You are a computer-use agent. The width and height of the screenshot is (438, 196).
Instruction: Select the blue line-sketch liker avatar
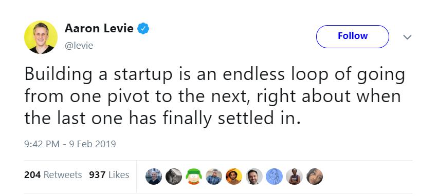(x=274, y=177)
